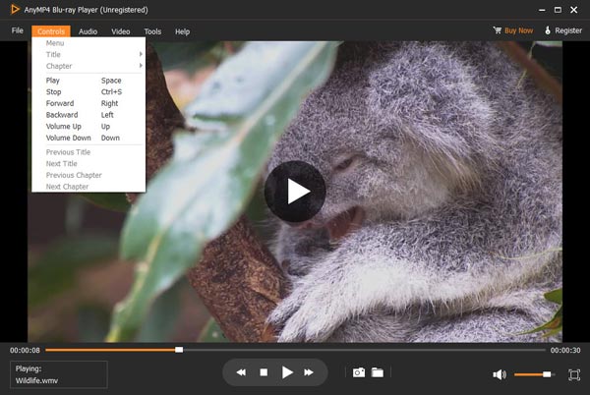Click the large play overlay on video
Image resolution: width=590 pixels, height=395 pixels.
tap(294, 191)
